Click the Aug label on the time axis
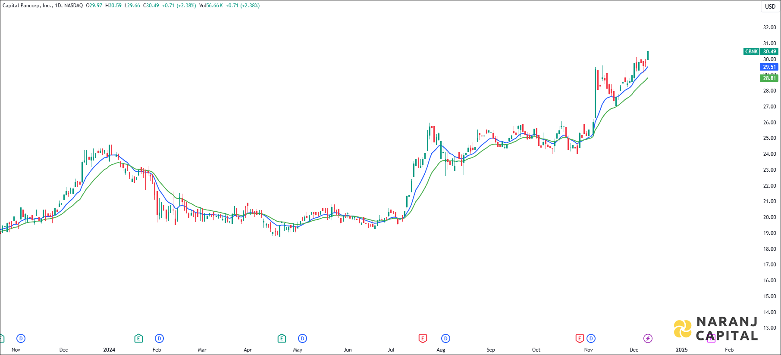 [x=441, y=350]
